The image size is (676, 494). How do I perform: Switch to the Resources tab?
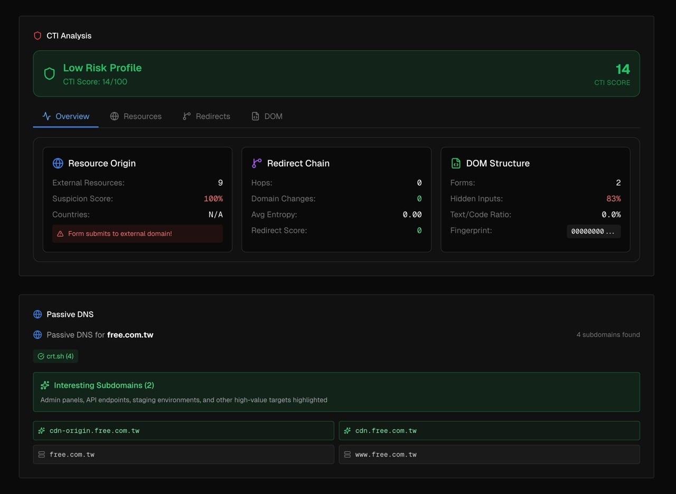[136, 117]
